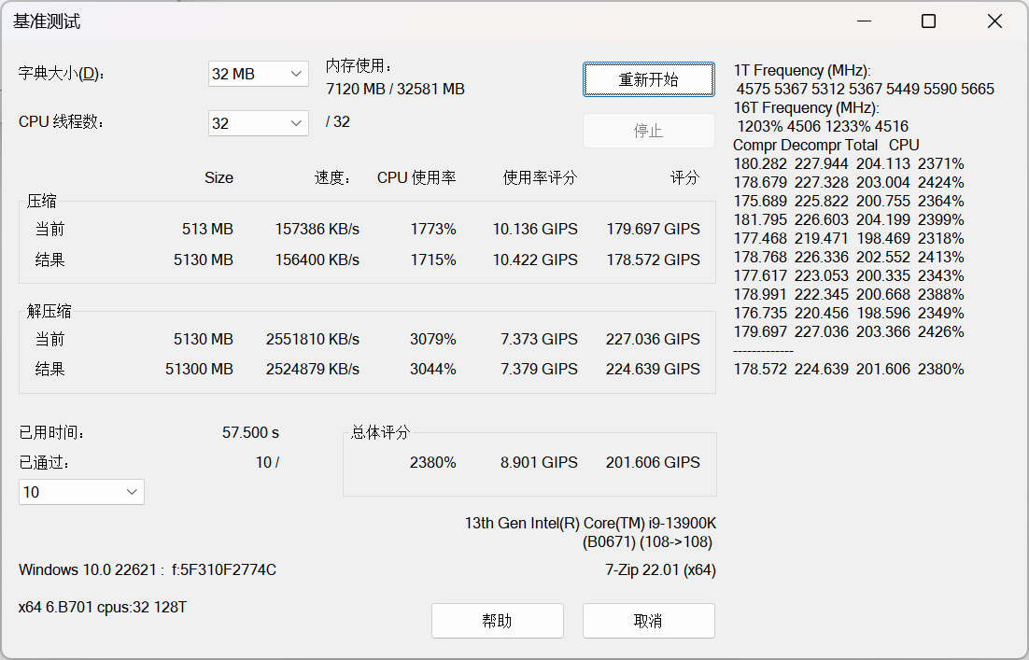
Task: Click 取消 to cancel the benchmark
Action: coord(648,620)
